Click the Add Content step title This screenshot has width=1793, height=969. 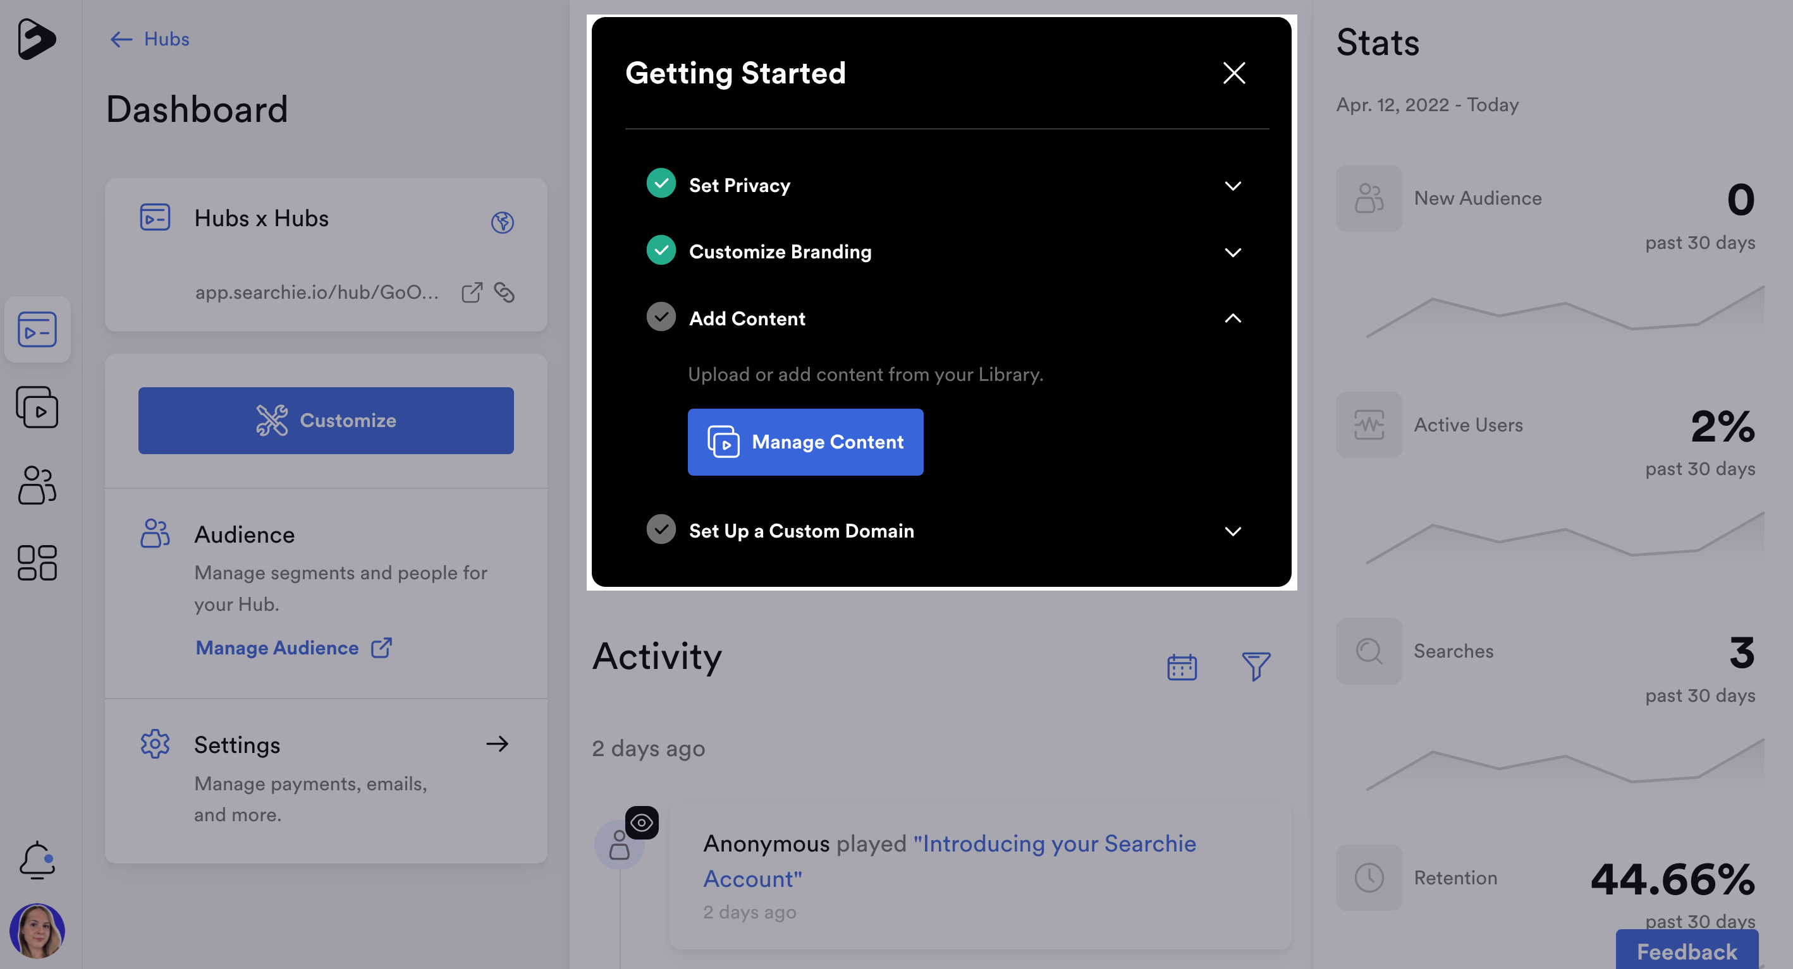(747, 318)
